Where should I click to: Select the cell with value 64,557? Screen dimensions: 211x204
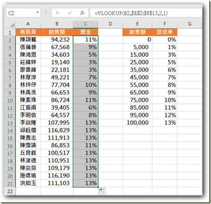pyautogui.click(x=57, y=115)
